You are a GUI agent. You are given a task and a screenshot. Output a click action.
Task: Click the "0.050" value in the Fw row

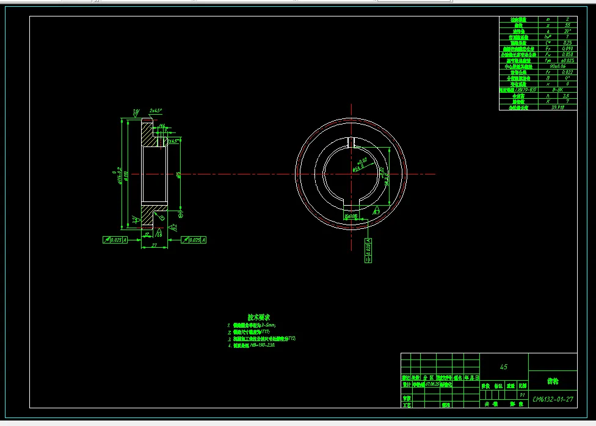[567, 54]
